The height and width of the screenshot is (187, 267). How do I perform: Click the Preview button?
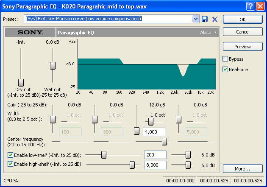point(243,47)
